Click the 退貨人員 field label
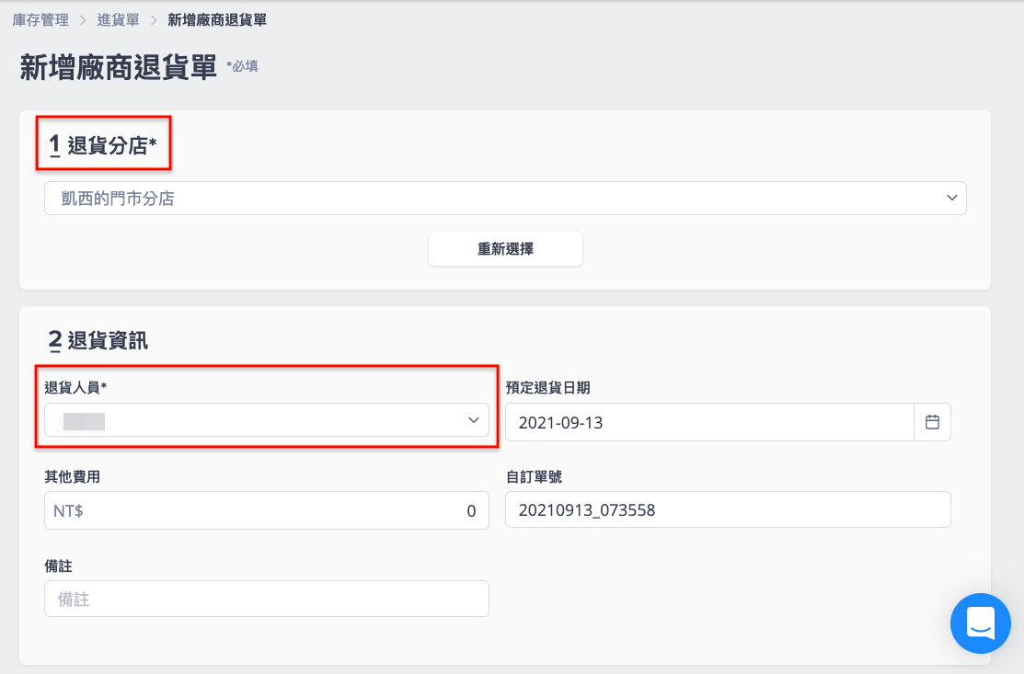1024x674 pixels. tap(75, 387)
